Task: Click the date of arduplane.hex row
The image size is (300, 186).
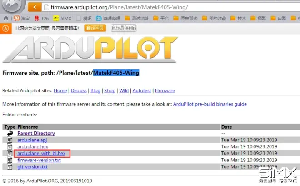Action: [x=249, y=146]
